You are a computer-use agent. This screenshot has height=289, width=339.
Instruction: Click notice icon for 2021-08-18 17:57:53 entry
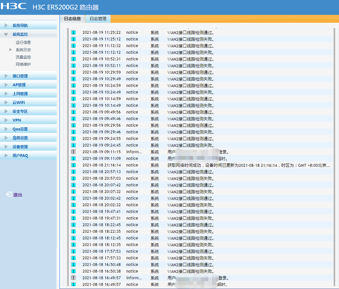tap(73, 251)
